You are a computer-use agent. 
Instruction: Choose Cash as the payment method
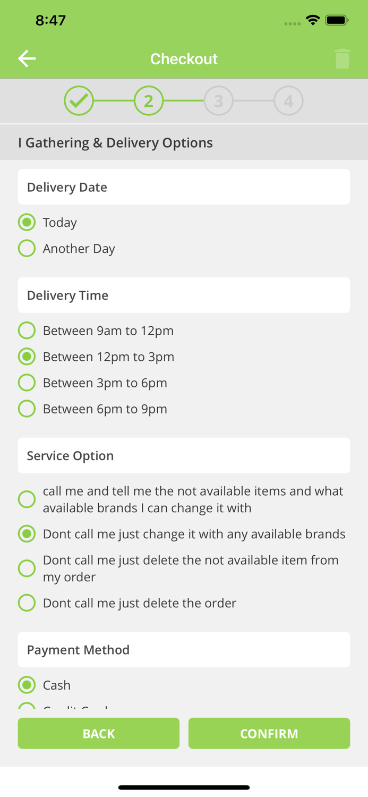pyautogui.click(x=27, y=685)
